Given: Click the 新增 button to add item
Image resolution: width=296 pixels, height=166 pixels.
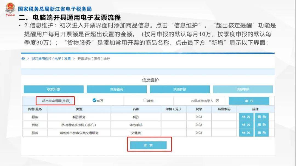Looking at the screenshot, I should (148, 145).
